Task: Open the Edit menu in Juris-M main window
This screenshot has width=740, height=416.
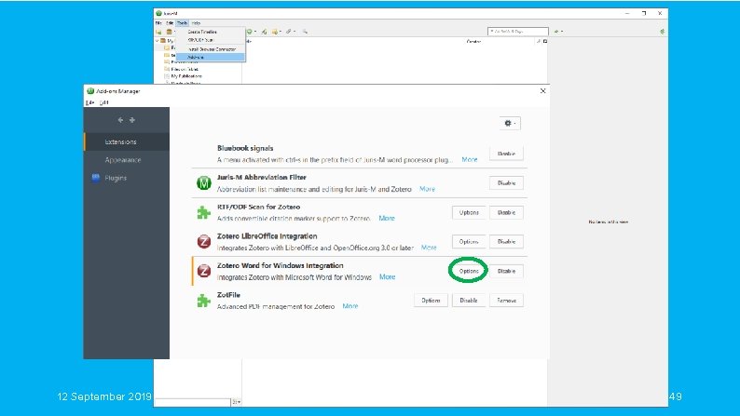Action: click(170, 23)
